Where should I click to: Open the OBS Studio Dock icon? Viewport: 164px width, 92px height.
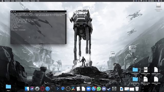point(68,89)
